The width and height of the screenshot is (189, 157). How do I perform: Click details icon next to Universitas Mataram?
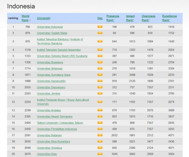coord(100,135)
